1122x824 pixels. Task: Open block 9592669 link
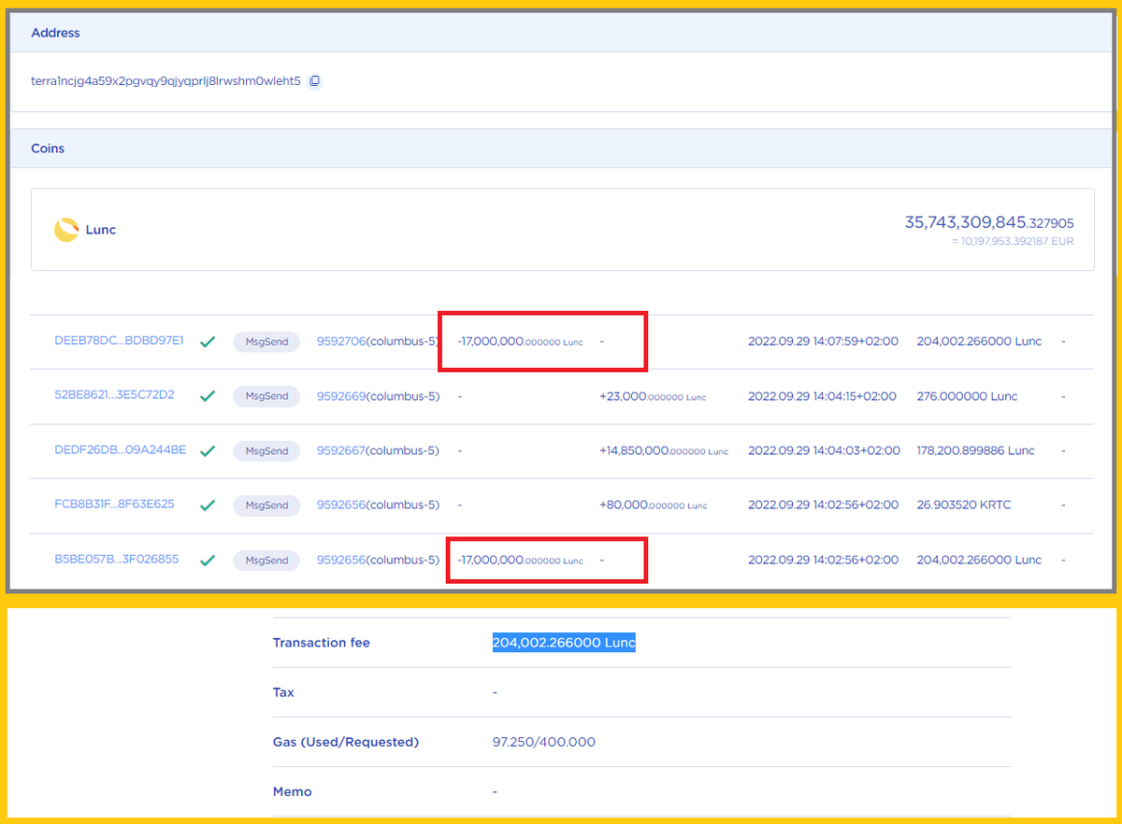341,396
